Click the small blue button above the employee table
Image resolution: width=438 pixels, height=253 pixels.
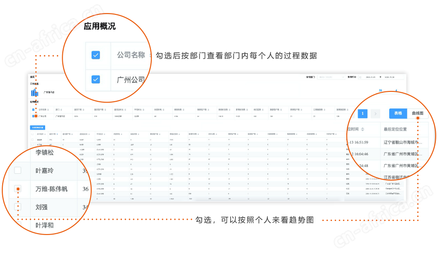[x=37, y=127]
